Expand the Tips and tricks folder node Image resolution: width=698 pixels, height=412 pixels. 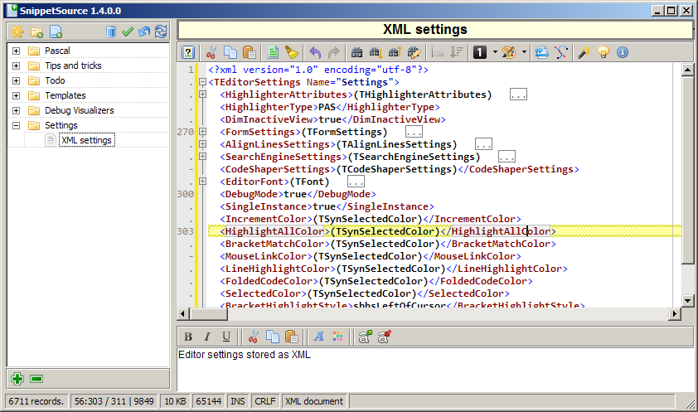(16, 65)
